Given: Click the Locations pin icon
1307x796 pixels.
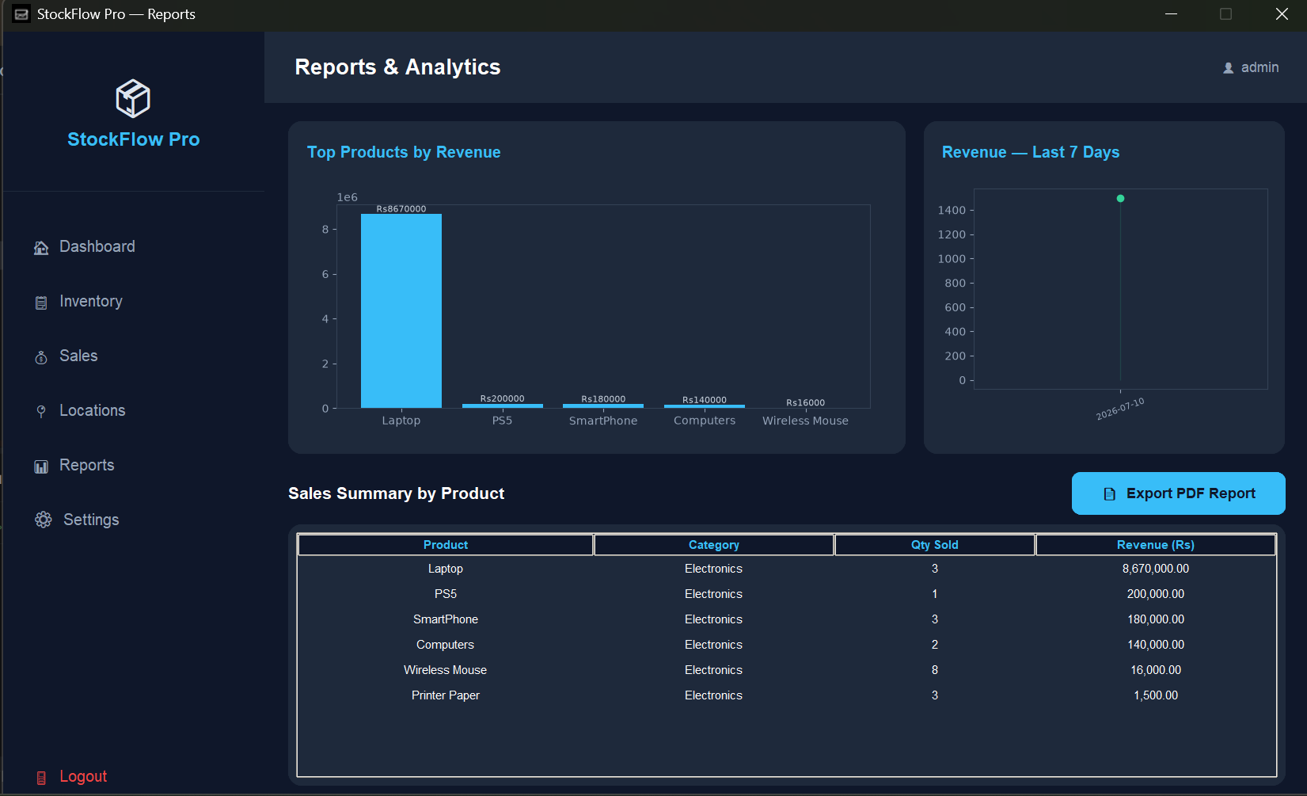Looking at the screenshot, I should click(x=41, y=411).
